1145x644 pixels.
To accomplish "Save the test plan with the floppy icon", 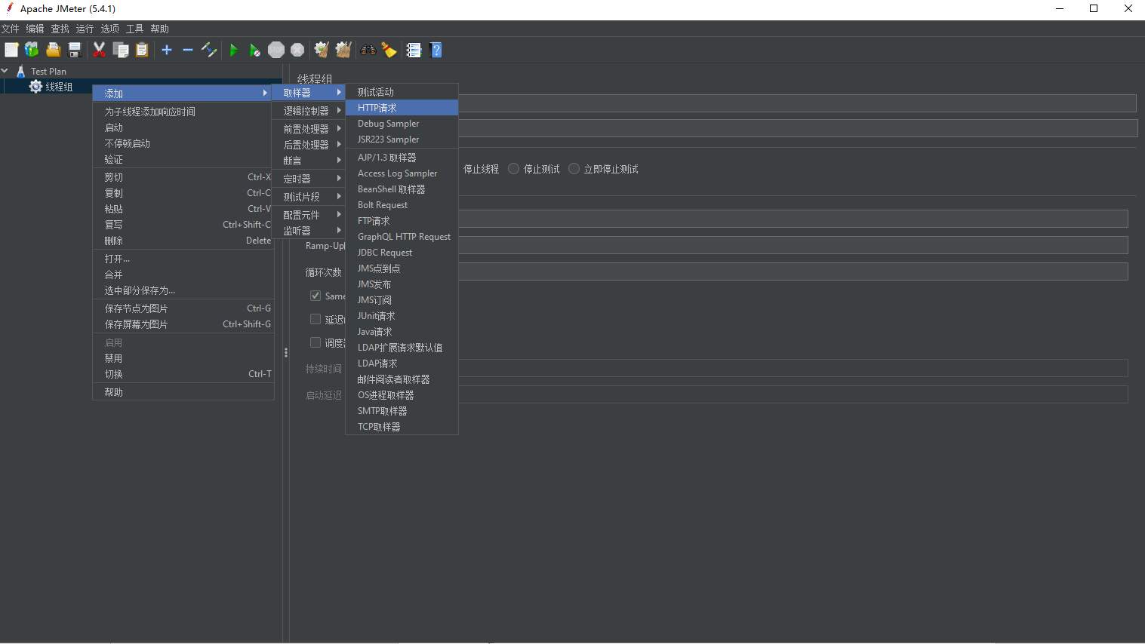I will (75, 50).
